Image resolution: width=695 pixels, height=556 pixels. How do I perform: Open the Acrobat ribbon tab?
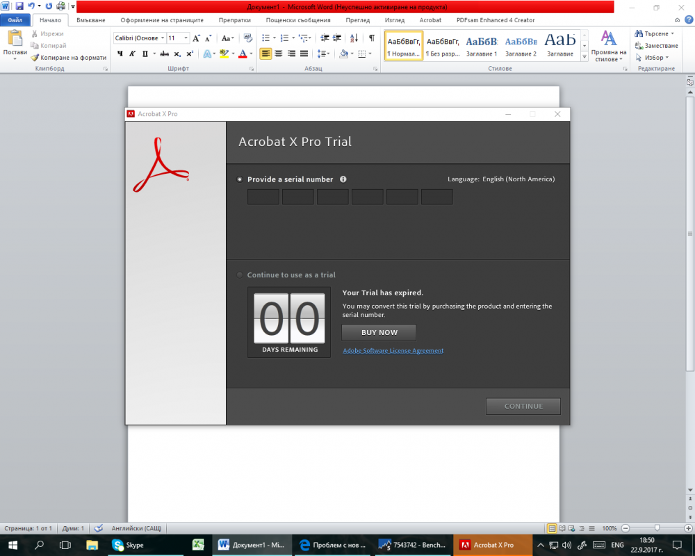coord(430,20)
